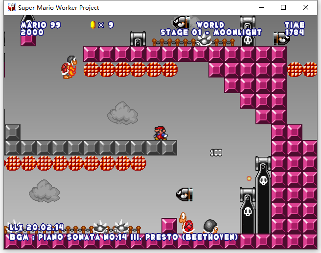Click the LLX 20.02.14 text
This screenshot has height=253, width=321.
point(37,227)
